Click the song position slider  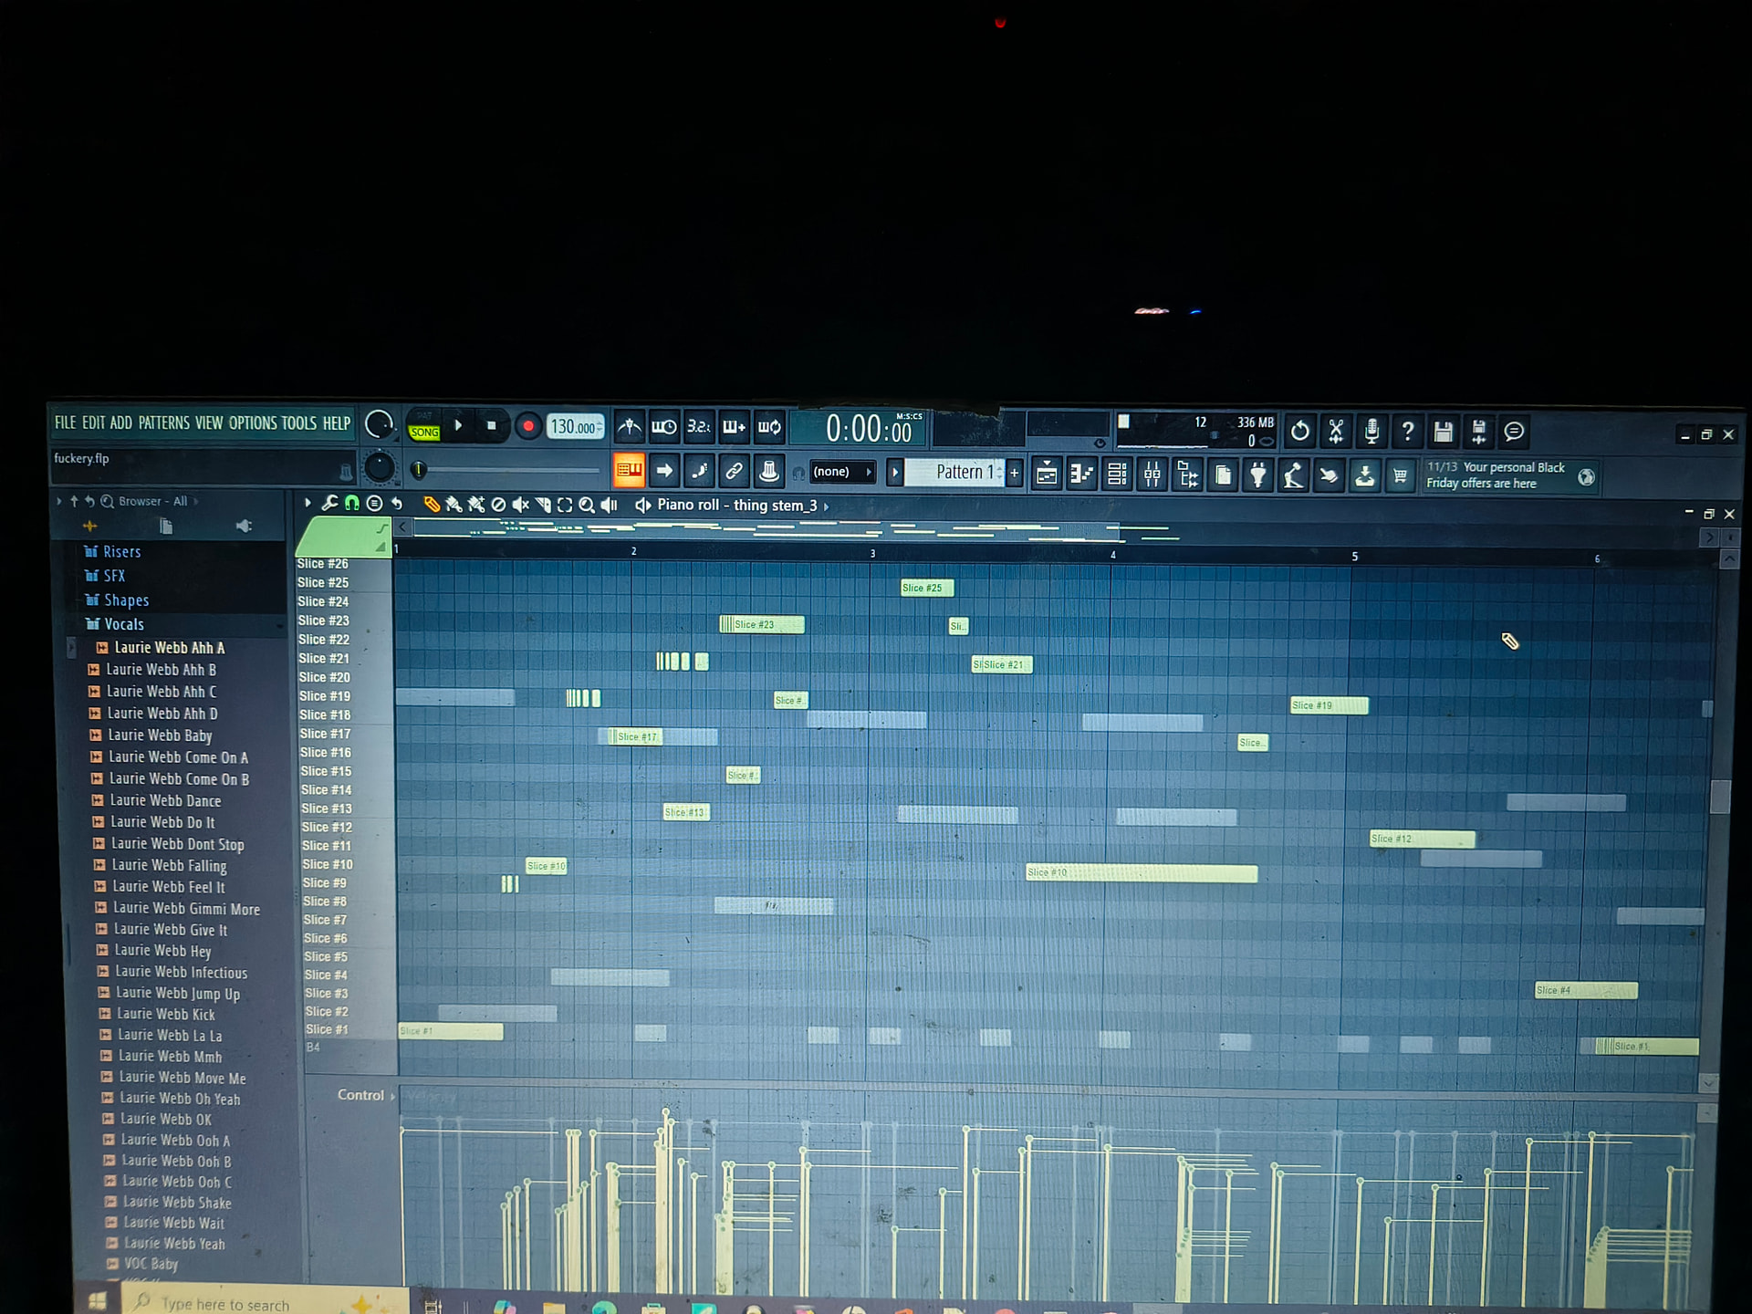[511, 471]
